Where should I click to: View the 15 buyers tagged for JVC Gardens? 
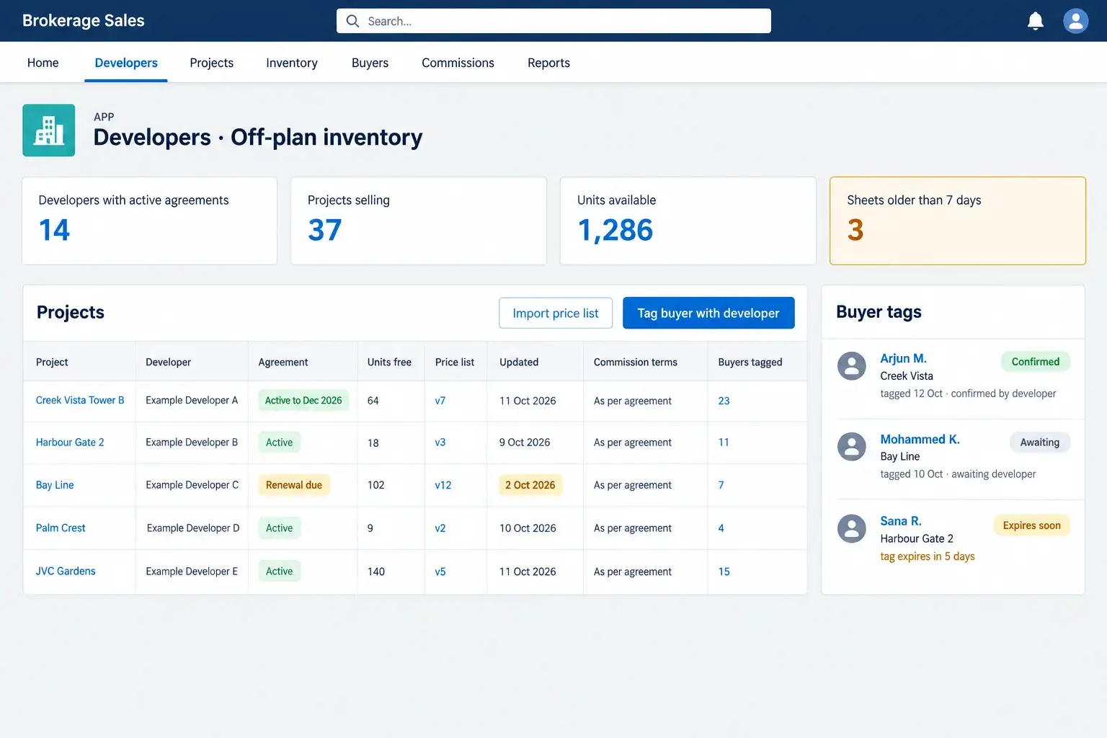[724, 572]
